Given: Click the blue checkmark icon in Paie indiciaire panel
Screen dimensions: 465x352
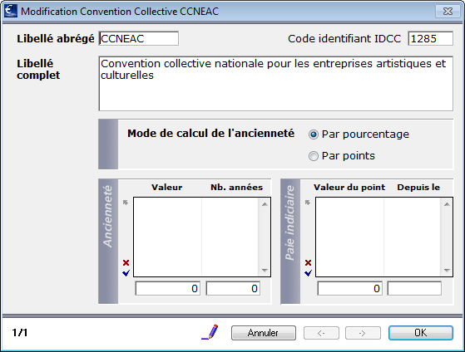Looking at the screenshot, I should tap(308, 273).
